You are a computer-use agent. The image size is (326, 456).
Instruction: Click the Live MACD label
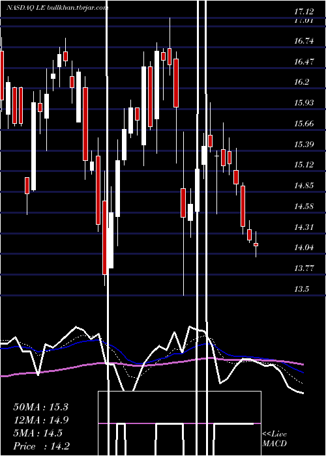pos(274,439)
